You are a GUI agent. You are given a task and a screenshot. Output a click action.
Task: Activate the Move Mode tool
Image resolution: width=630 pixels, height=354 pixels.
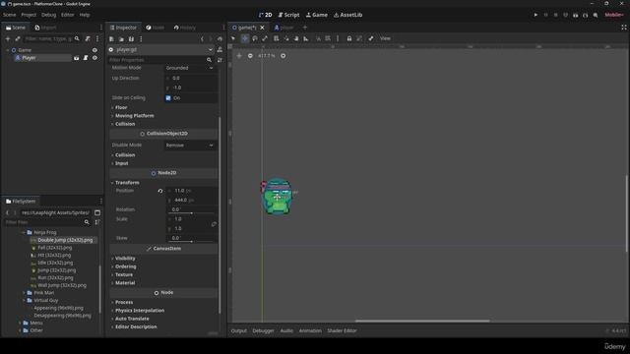[x=245, y=38]
